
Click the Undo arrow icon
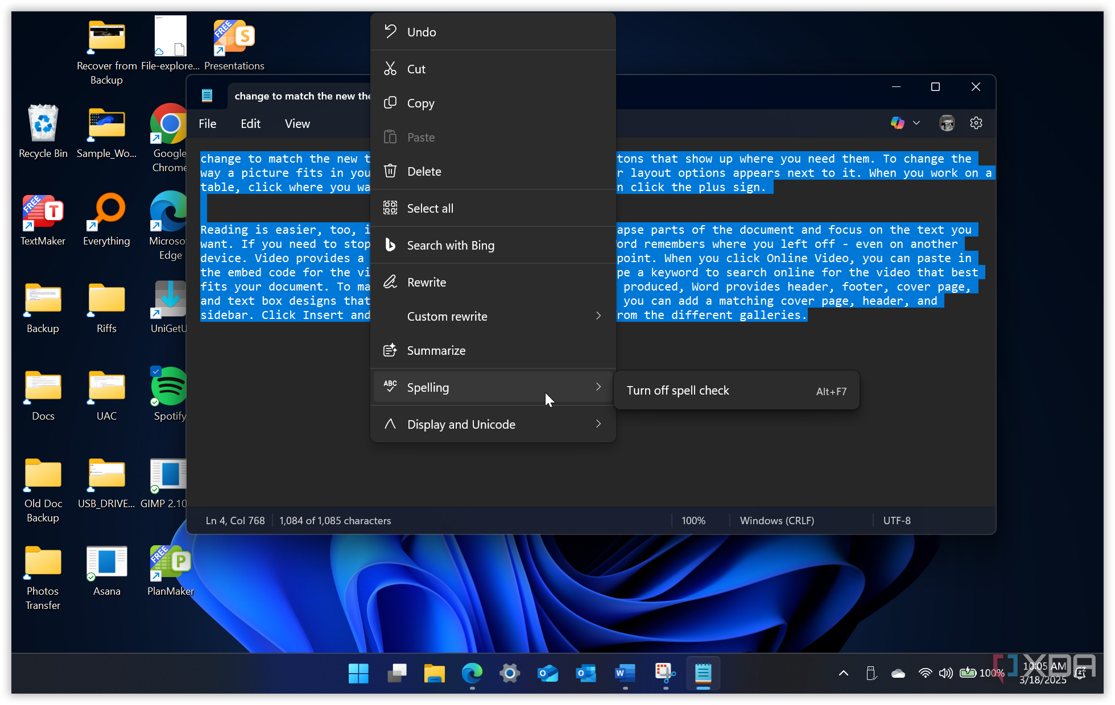pos(390,31)
